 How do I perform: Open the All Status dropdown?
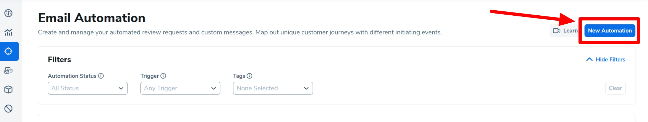88,88
